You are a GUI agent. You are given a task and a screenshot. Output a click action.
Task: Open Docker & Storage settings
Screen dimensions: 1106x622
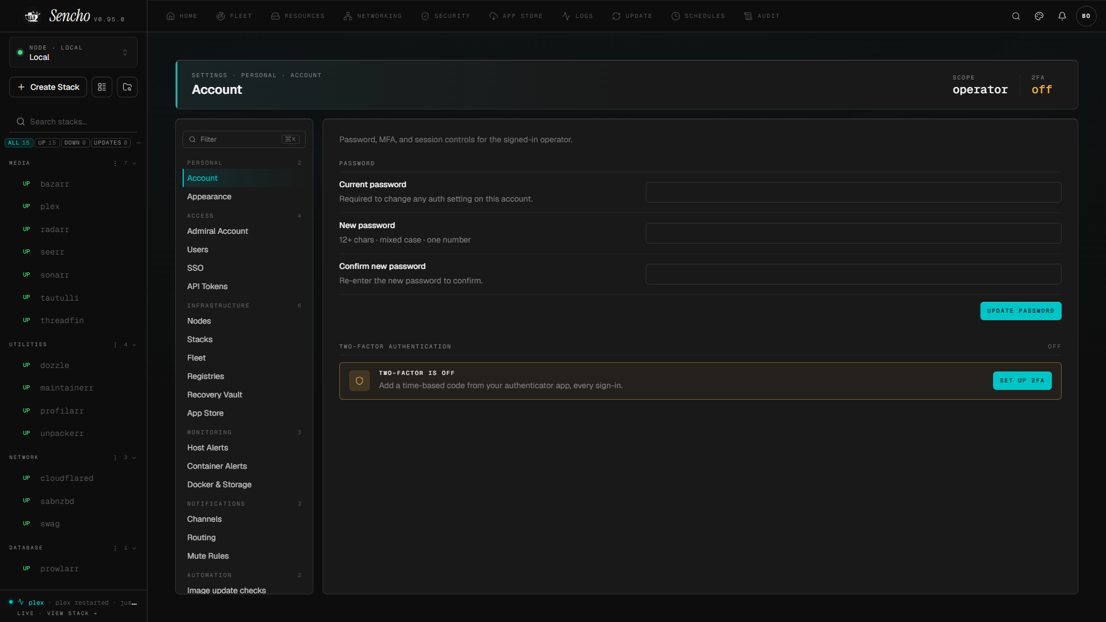244,484
